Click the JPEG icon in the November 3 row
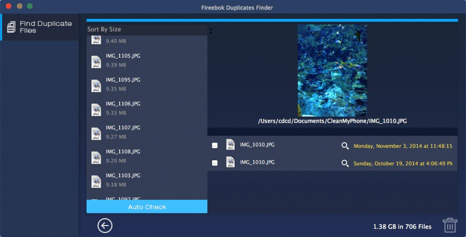466x237 pixels. (230, 144)
